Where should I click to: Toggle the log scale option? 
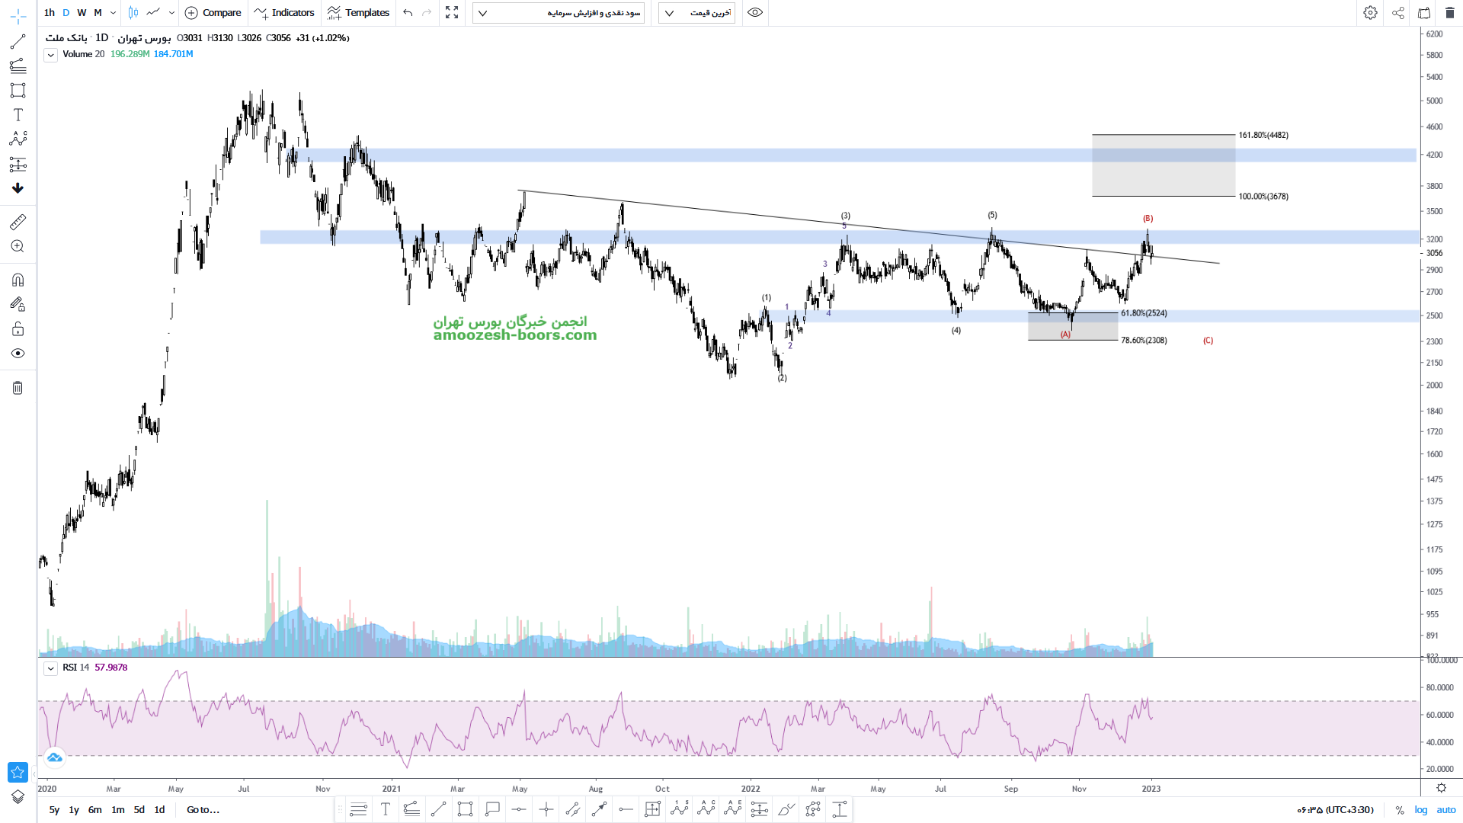1421,810
